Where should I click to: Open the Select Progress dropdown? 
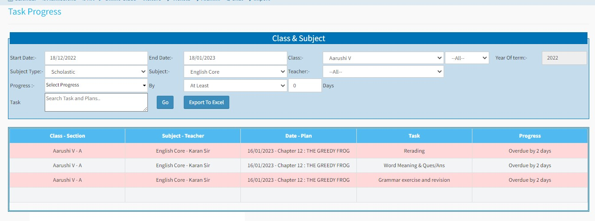(x=96, y=85)
